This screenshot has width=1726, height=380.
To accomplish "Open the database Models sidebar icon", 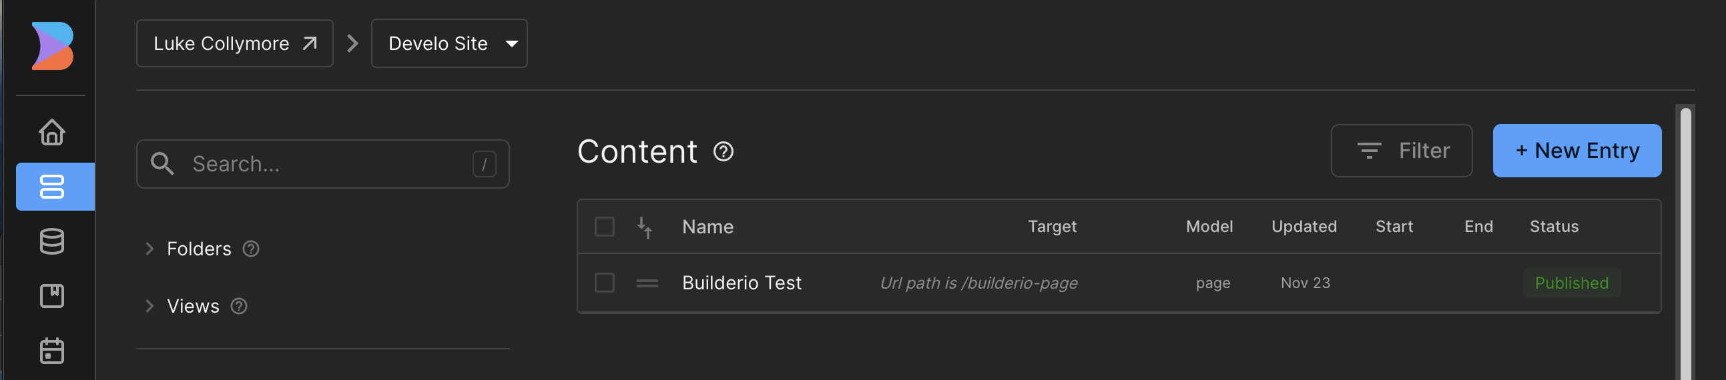I will point(52,241).
